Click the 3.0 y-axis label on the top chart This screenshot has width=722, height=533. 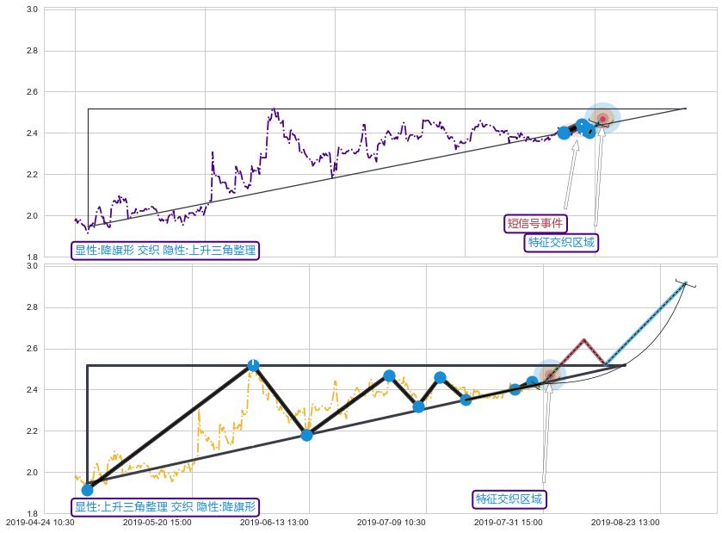[x=31, y=9]
